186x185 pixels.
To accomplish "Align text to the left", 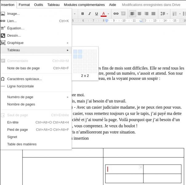I will tap(132, 14).
